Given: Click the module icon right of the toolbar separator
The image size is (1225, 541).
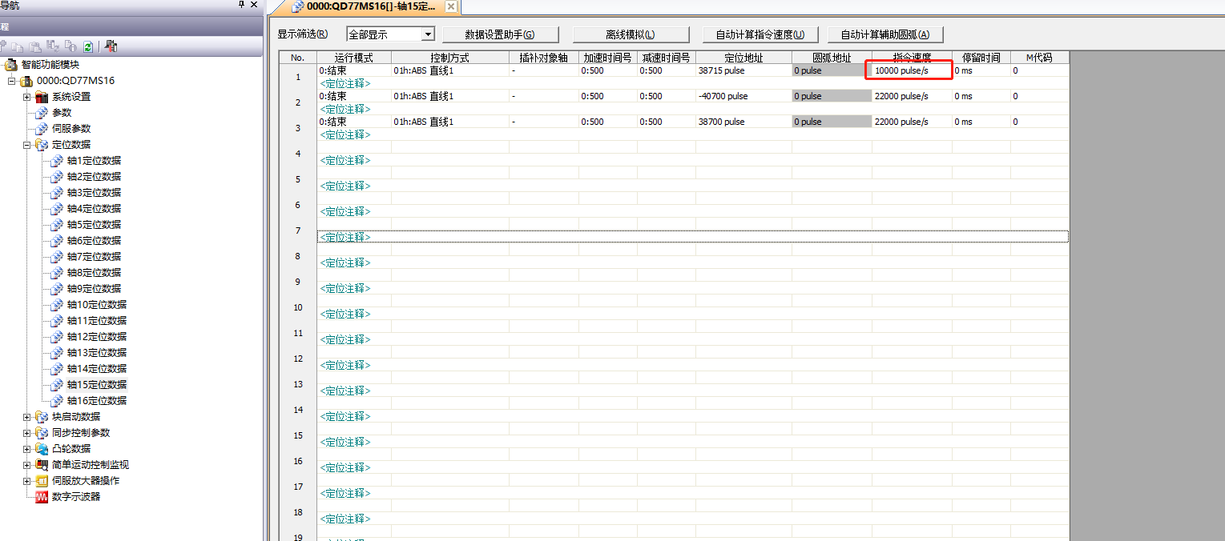Looking at the screenshot, I should (x=111, y=47).
